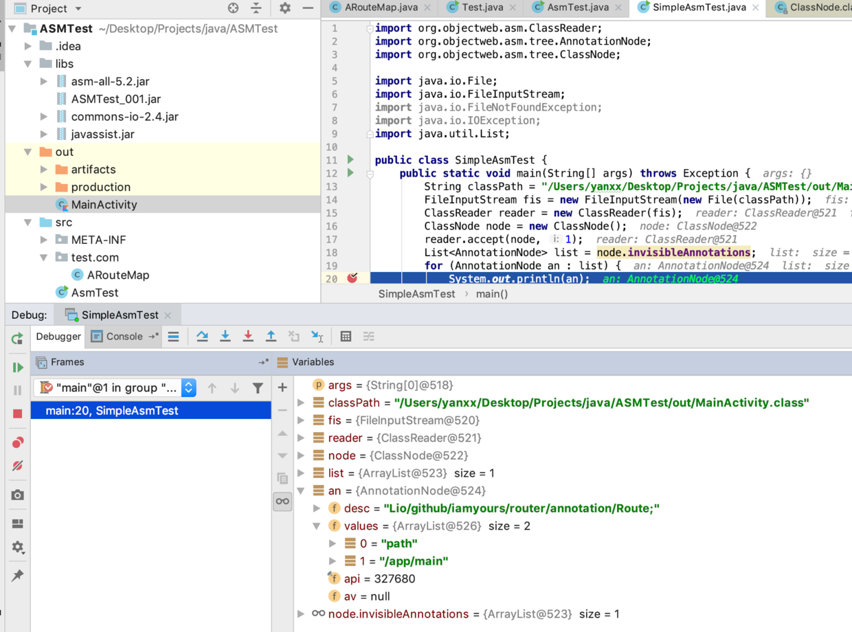
Task: Open Project view dropdown
Action: pos(47,8)
